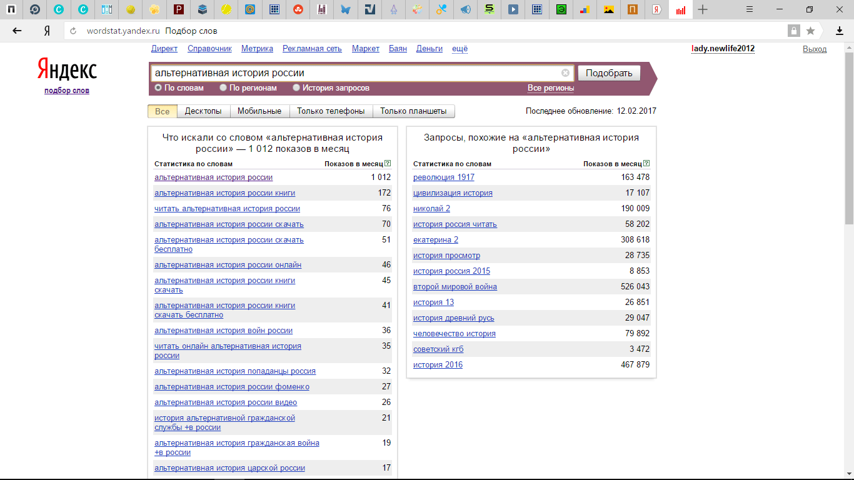Switch to the Только планшеты tab
The height and width of the screenshot is (480, 854).
coord(413,111)
